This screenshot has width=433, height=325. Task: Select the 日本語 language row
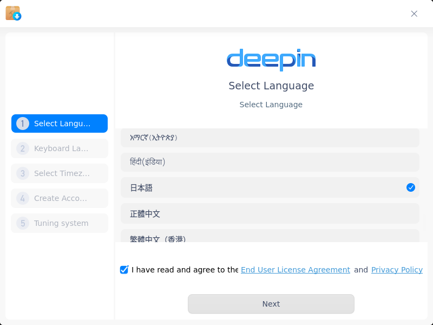point(270,187)
